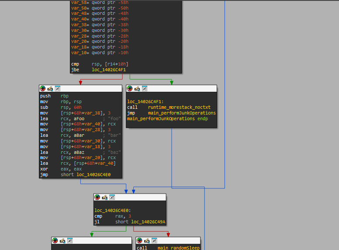The height and width of the screenshot is (250, 339).
Task: Click the node color icon on the block left of main_randomSleep
Action: click(55, 240)
